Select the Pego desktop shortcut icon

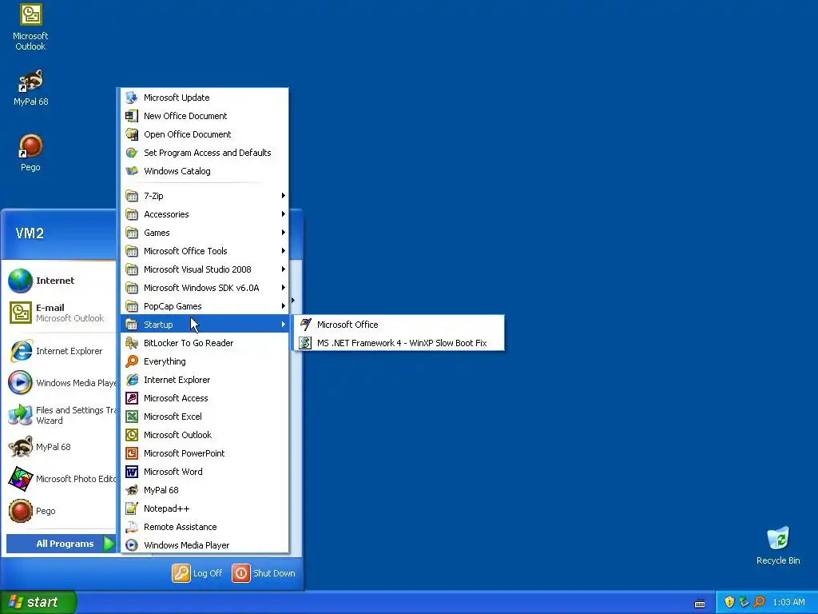pyautogui.click(x=30, y=153)
